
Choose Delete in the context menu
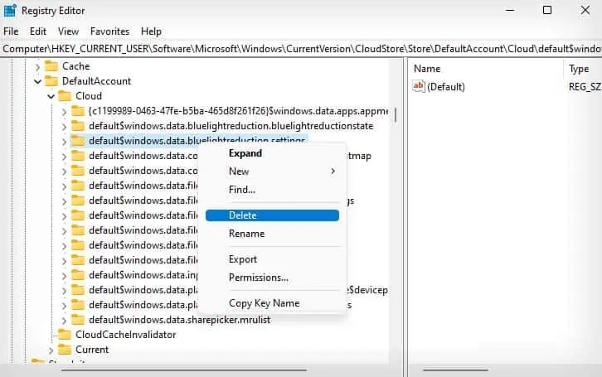(272, 215)
